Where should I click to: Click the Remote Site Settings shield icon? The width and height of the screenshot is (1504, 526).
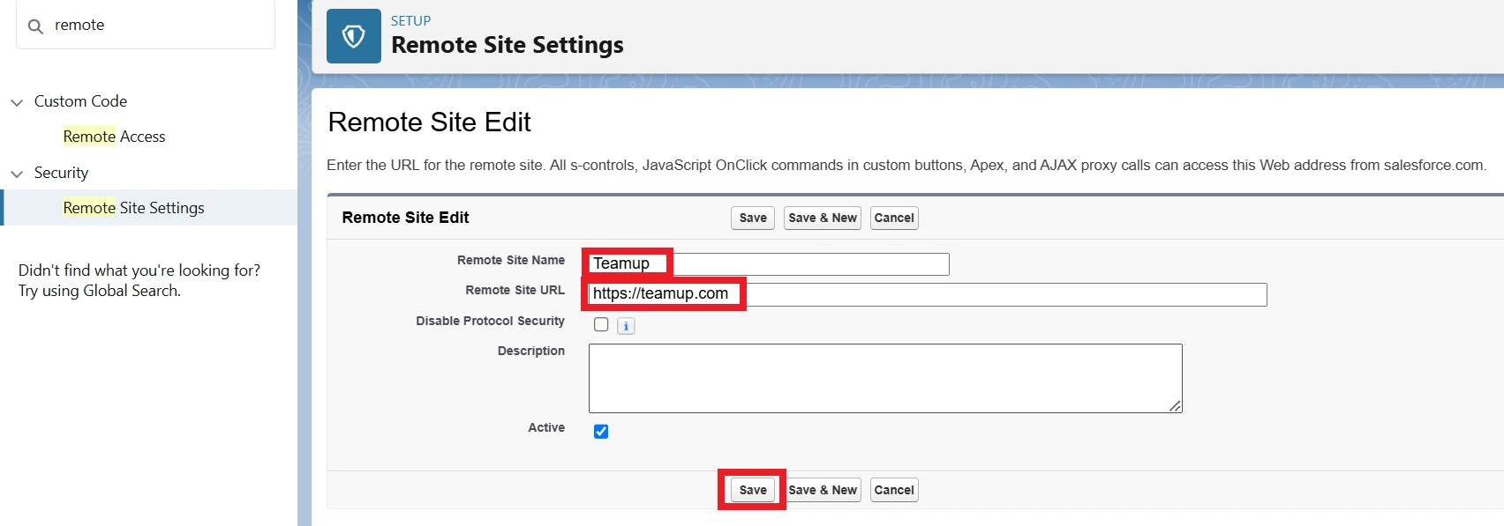click(353, 36)
